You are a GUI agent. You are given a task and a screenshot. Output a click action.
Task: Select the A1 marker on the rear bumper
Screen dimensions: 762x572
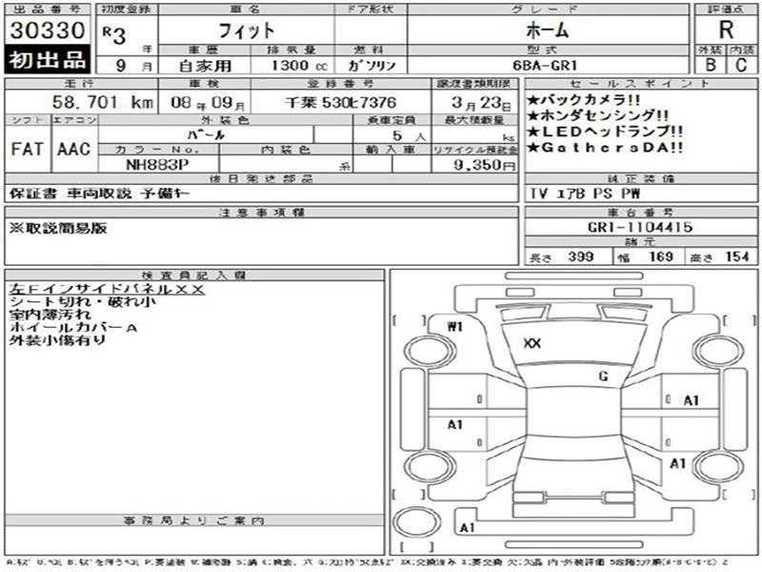click(x=467, y=527)
